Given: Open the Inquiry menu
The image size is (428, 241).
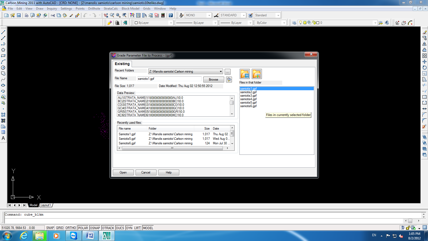Looking at the screenshot, I should click(52, 9).
